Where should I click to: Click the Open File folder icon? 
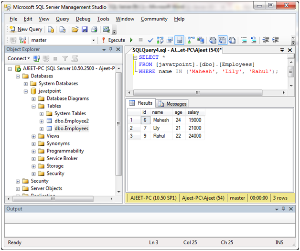75,30
